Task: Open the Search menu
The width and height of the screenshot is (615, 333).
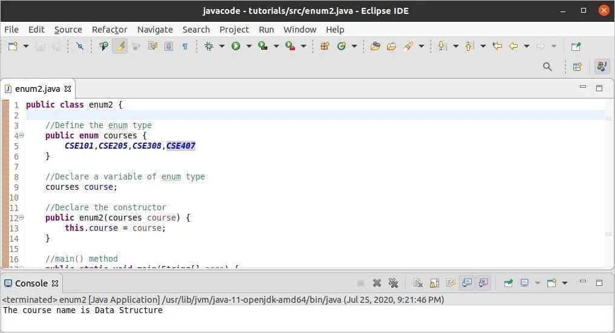Action: click(196, 30)
